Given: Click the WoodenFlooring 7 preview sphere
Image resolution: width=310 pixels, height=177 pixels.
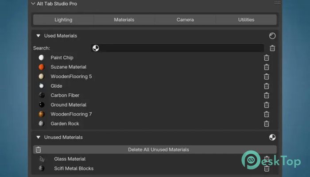Looking at the screenshot, I should pyautogui.click(x=41, y=114).
